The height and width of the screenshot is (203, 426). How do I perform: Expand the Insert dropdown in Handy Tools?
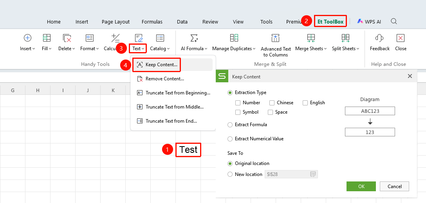34,49
